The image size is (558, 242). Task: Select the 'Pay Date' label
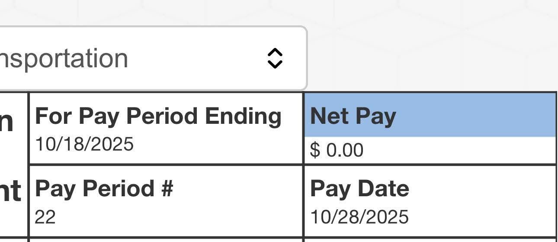[359, 189]
